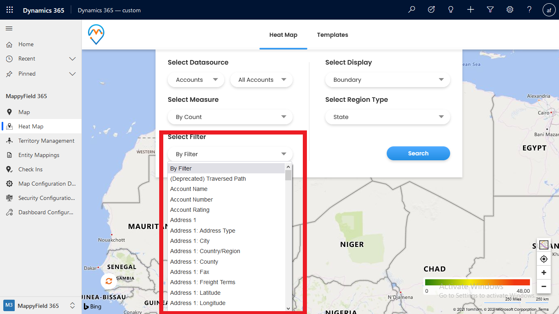Expand the Recent section chevron

pyautogui.click(x=72, y=59)
